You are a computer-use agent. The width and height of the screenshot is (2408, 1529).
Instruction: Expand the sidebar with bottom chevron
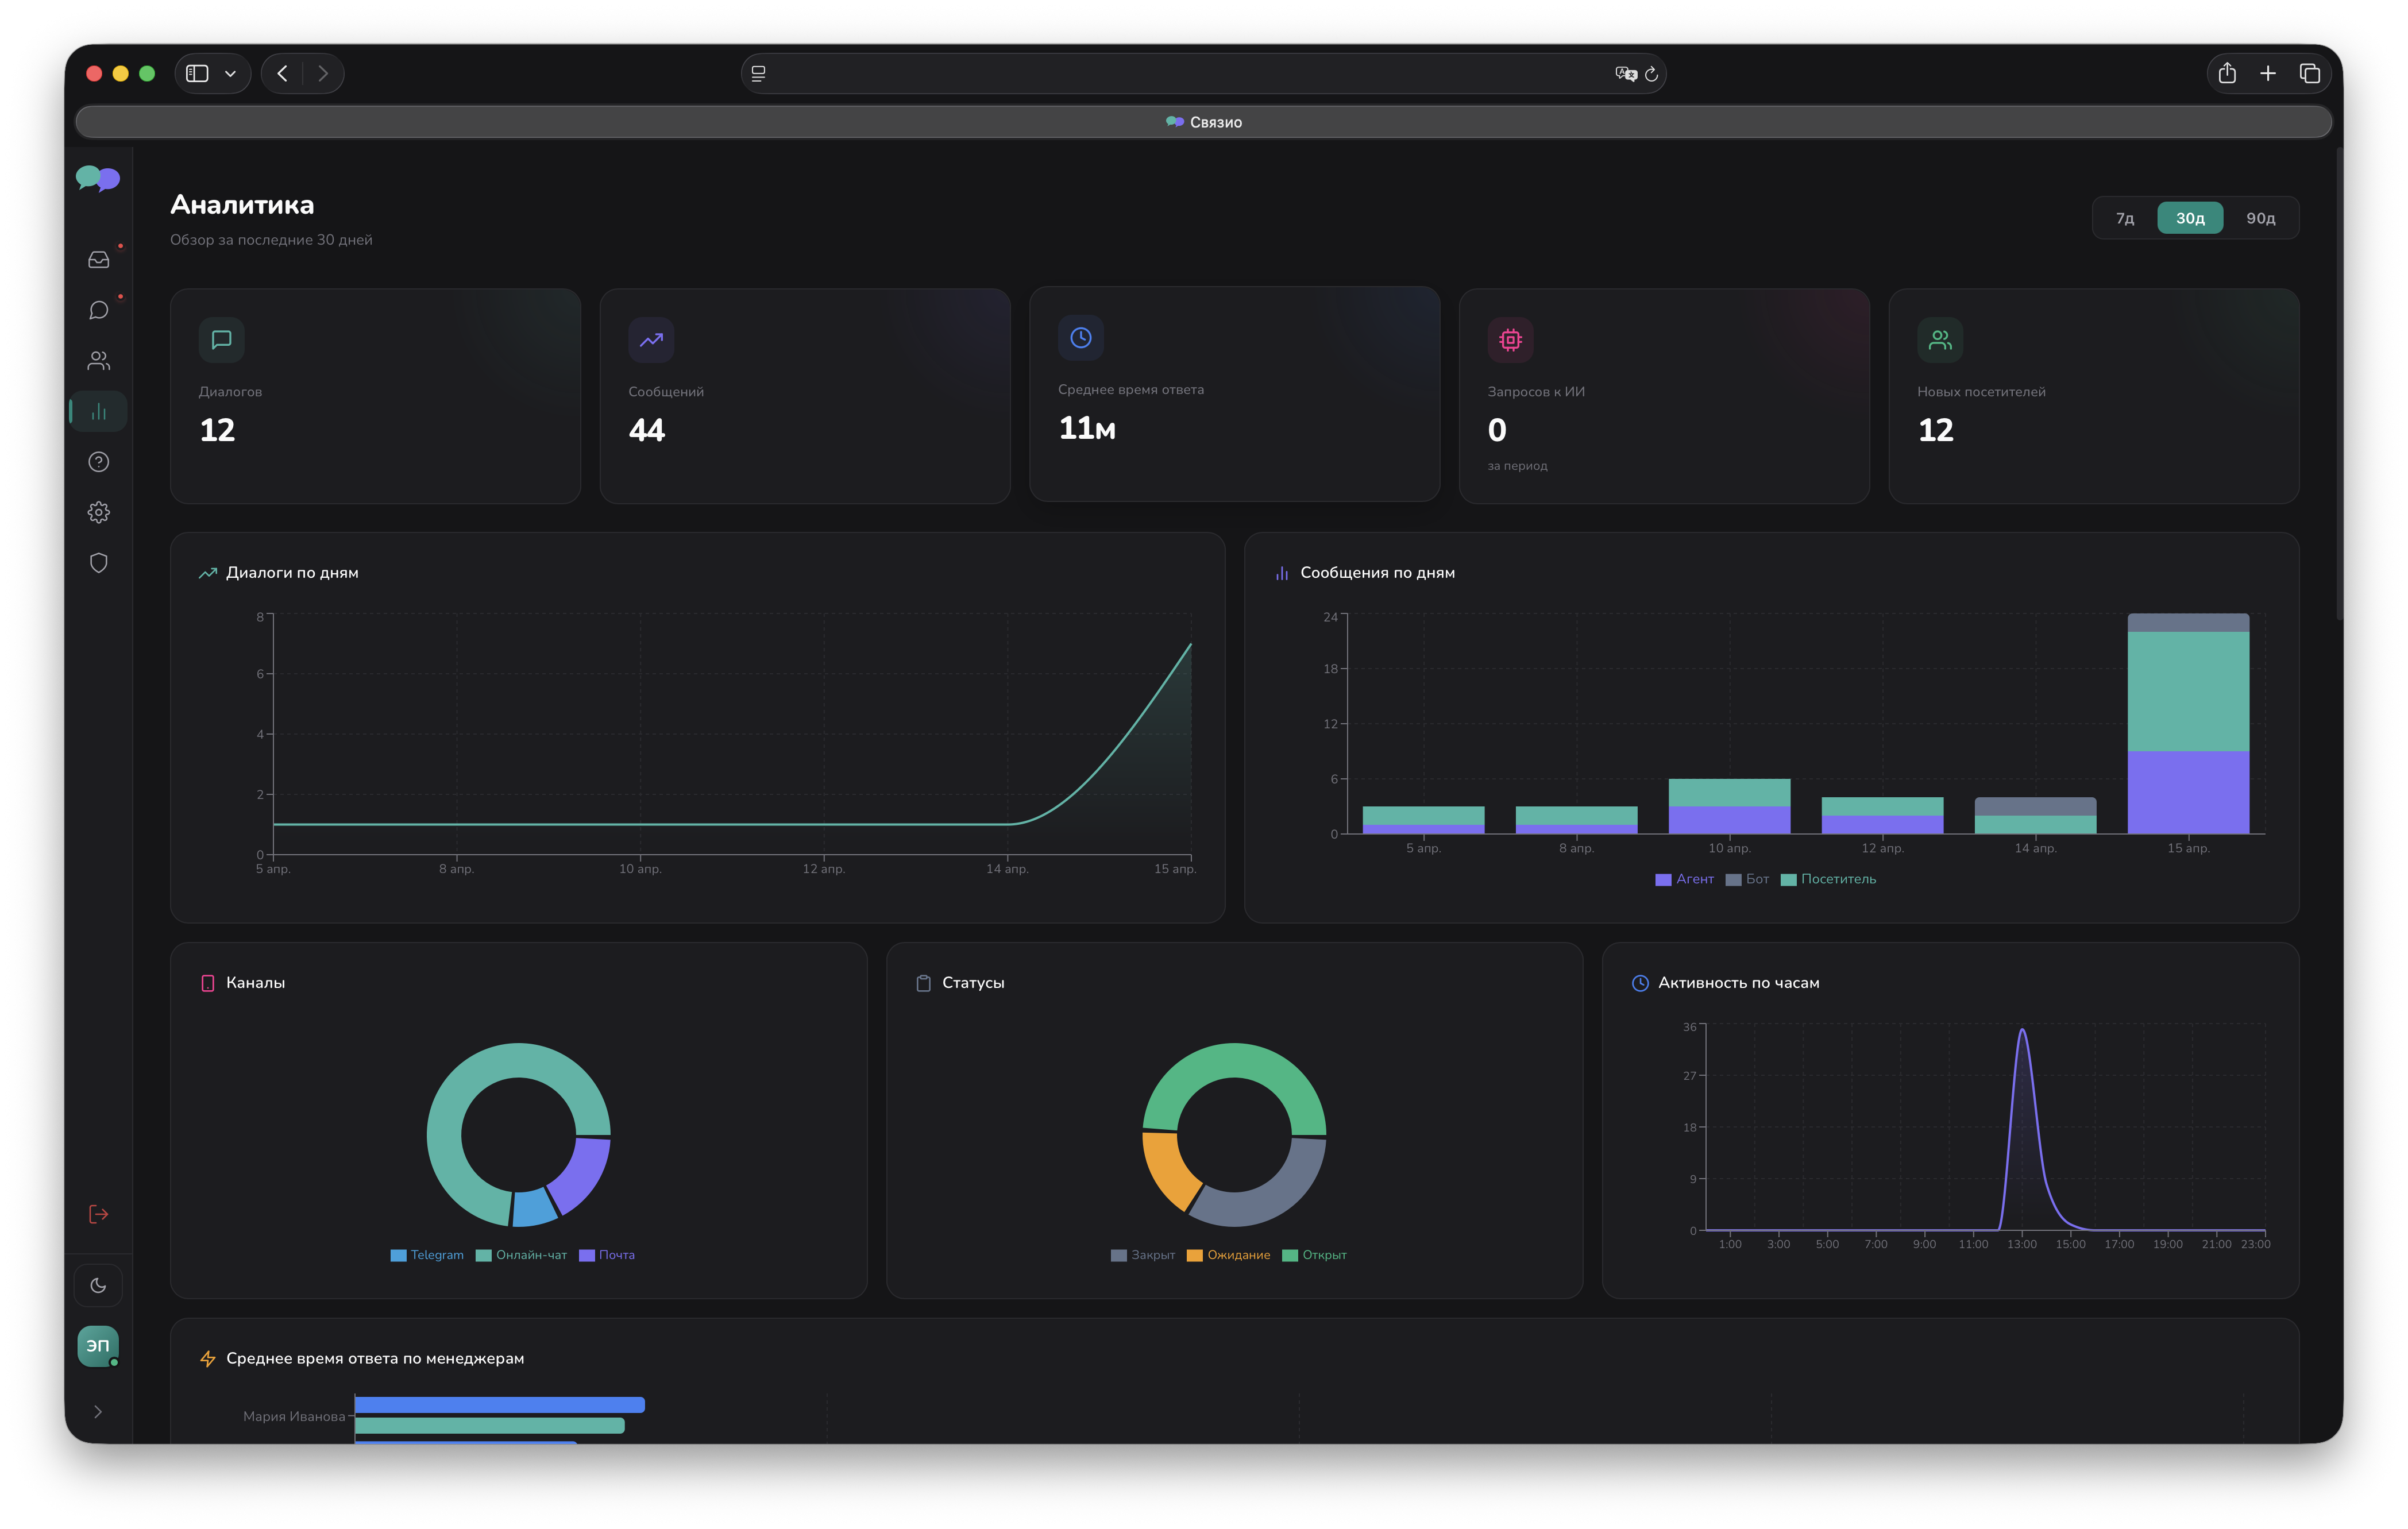tap(98, 1412)
